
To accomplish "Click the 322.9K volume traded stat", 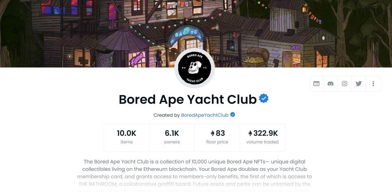I will coord(263,137).
